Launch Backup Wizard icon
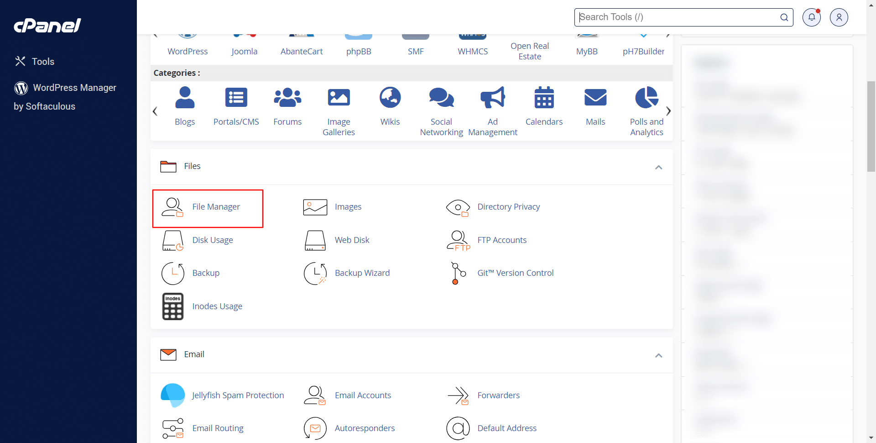Image resolution: width=876 pixels, height=443 pixels. tap(315, 273)
